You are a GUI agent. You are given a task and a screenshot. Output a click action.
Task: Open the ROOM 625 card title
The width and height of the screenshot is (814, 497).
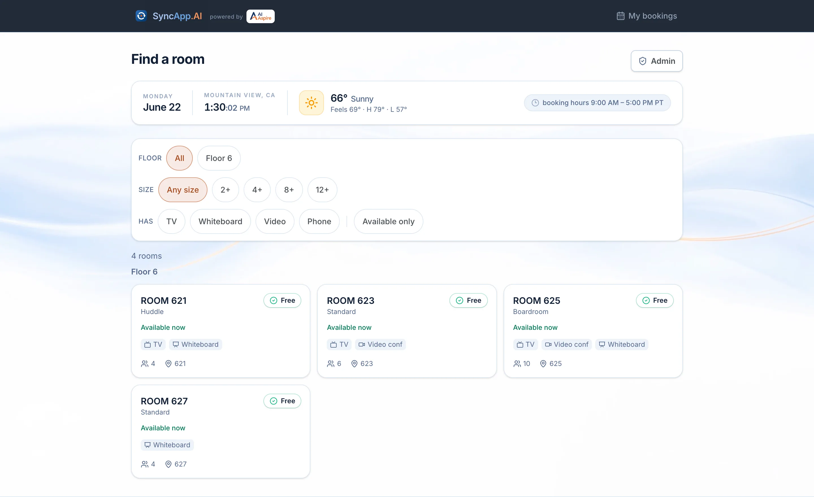coord(536,301)
